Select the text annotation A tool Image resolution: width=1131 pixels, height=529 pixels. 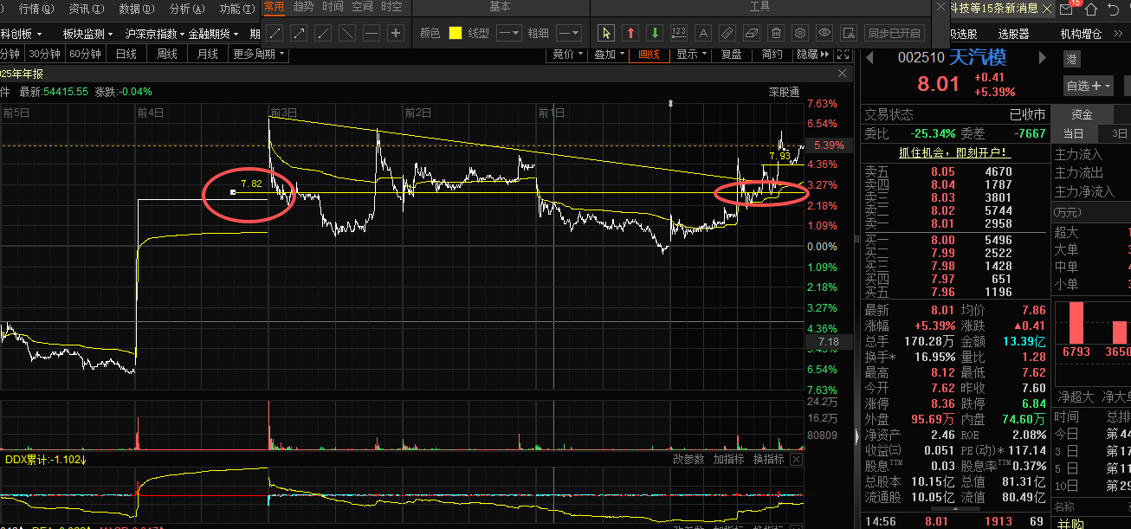tap(703, 34)
